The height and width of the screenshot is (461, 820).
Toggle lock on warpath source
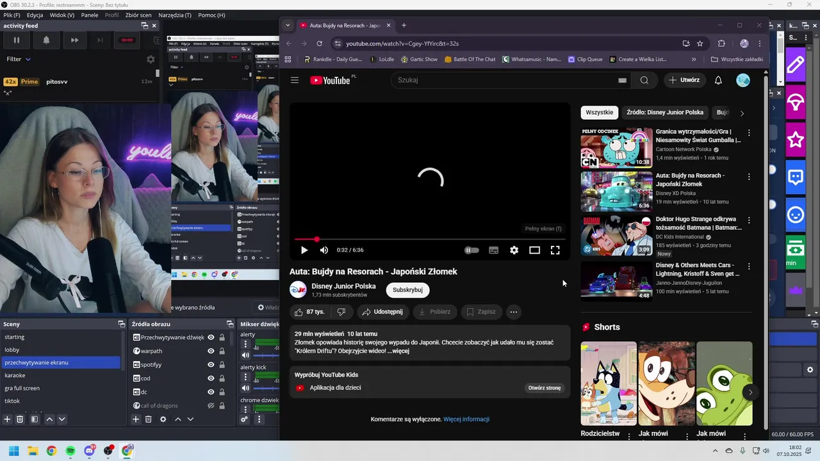(222, 351)
